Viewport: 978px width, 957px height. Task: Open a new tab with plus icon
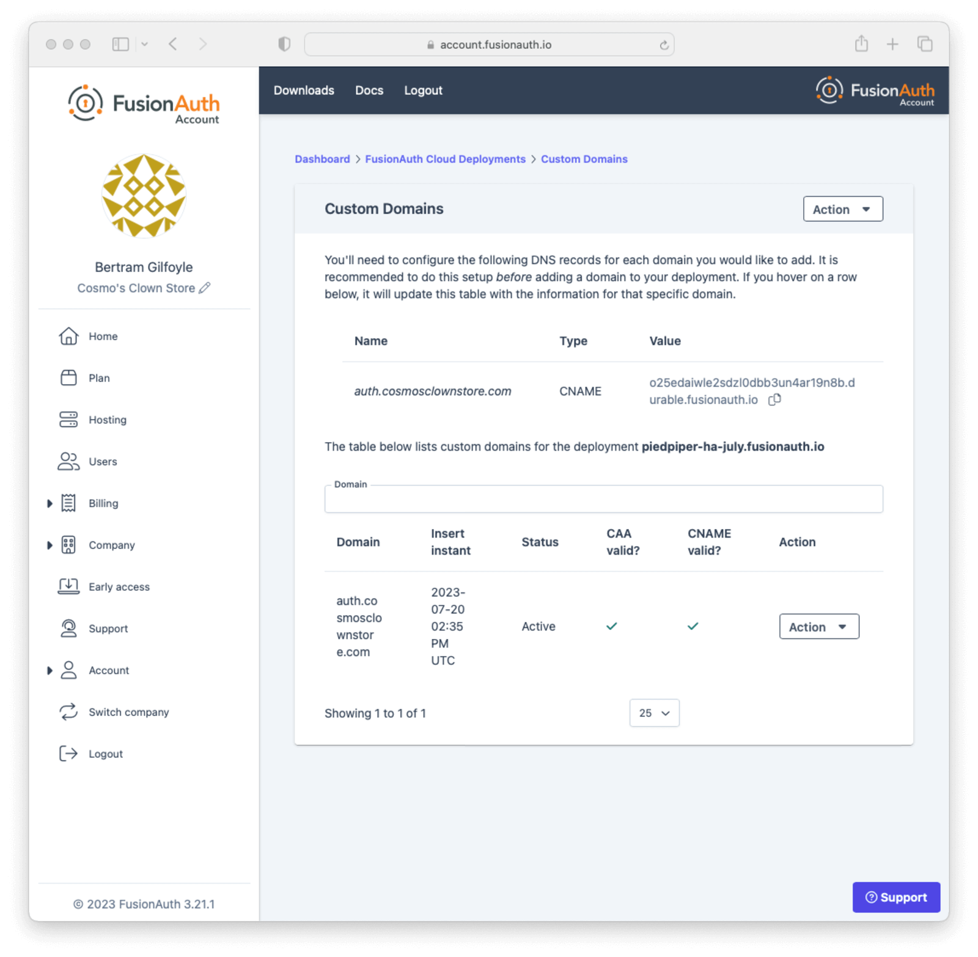892,44
